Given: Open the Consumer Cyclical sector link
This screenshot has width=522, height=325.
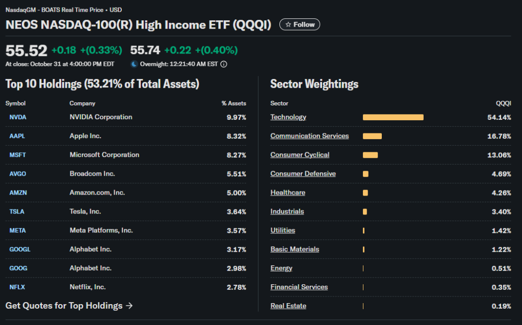Looking at the screenshot, I should tap(300, 155).
